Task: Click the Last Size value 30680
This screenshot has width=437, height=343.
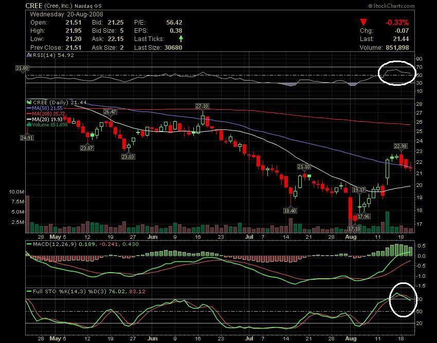Action: click(173, 48)
